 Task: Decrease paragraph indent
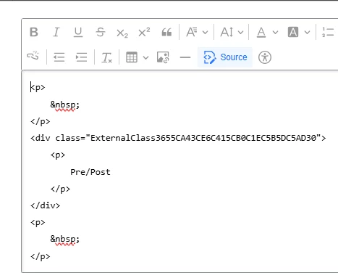click(x=59, y=57)
